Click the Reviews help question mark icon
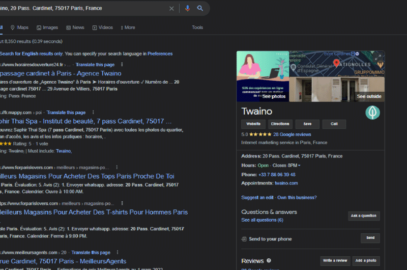This screenshot has height=270, width=407. tap(269, 260)
